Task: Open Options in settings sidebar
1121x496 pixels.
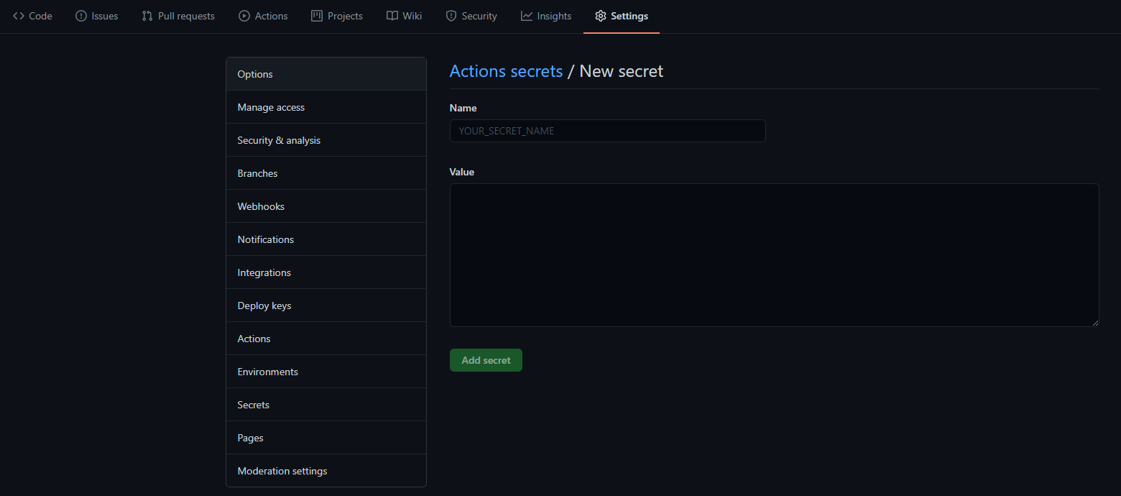Action: tap(326, 74)
